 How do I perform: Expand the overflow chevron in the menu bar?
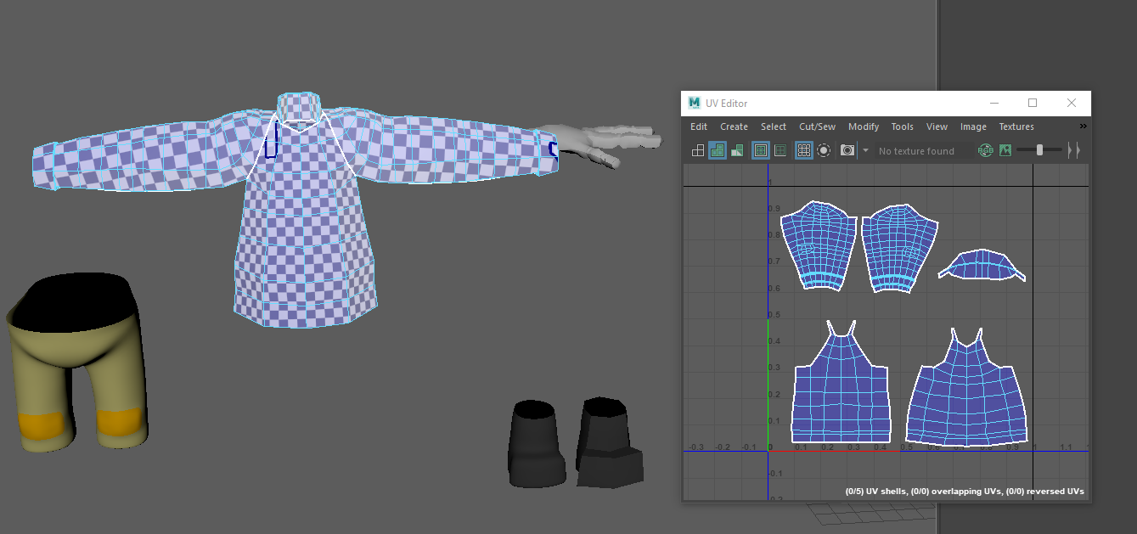[1084, 126]
